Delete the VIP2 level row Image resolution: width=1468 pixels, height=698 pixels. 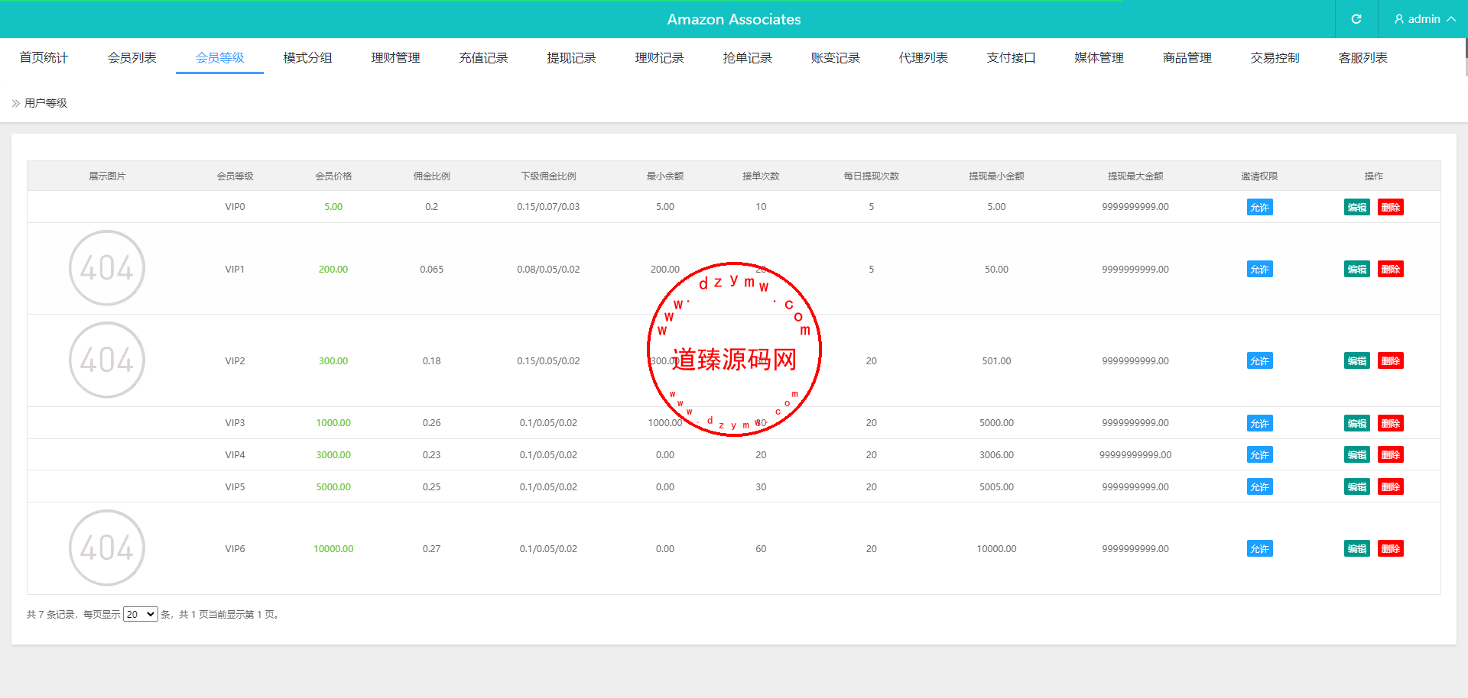[x=1391, y=360]
